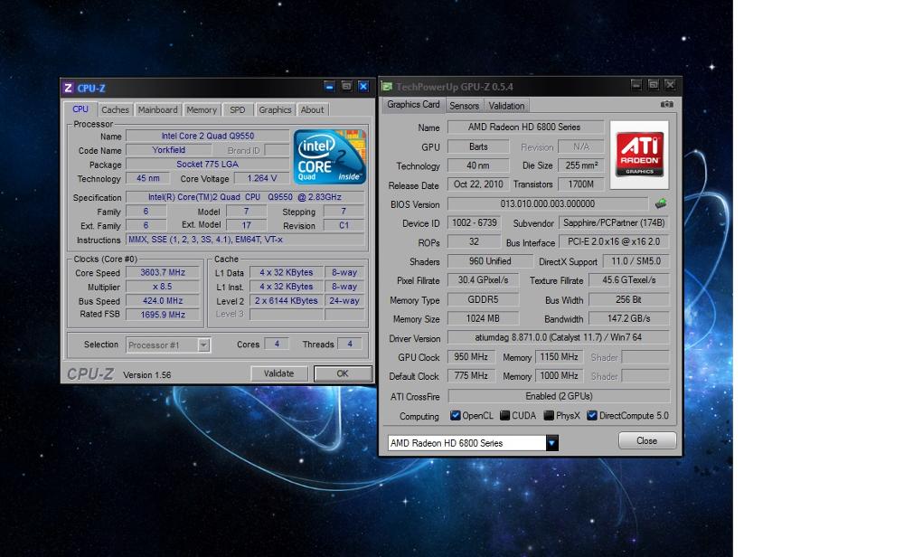Click the Close button in GPU-Z
The width and height of the screenshot is (904, 557).
[647, 440]
